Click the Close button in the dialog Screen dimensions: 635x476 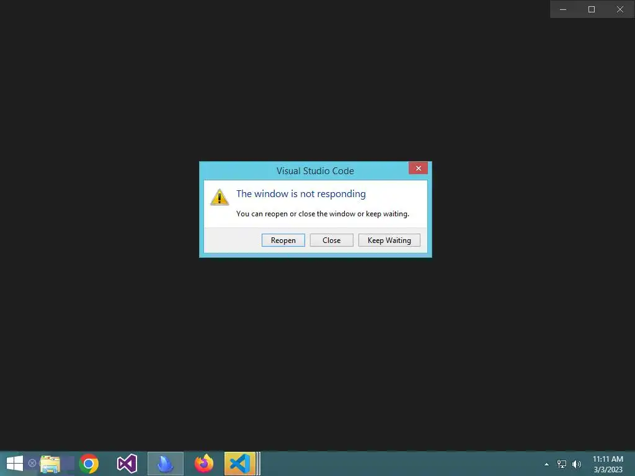(331, 240)
